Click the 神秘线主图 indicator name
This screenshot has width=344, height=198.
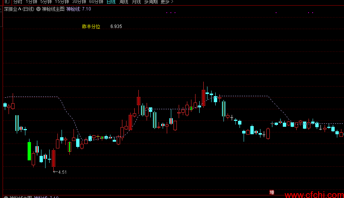(x=53, y=9)
